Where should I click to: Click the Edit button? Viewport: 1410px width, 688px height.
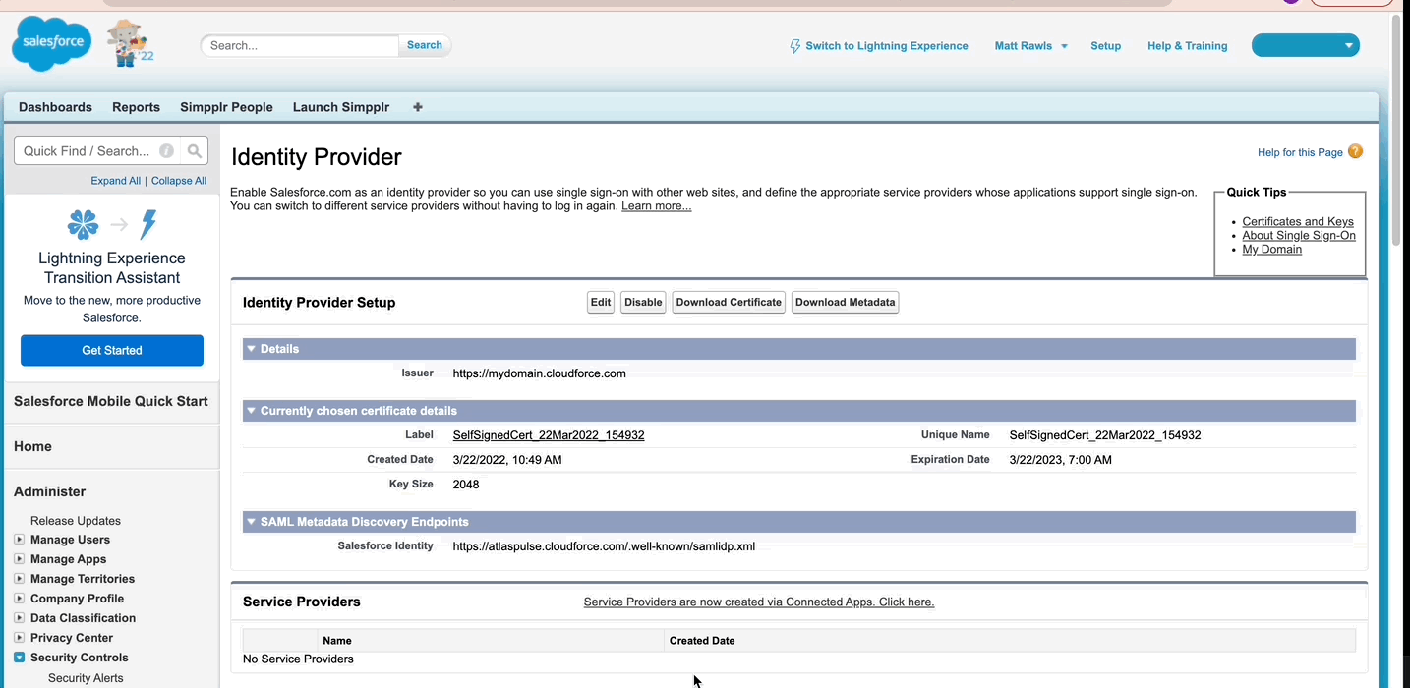coord(601,302)
